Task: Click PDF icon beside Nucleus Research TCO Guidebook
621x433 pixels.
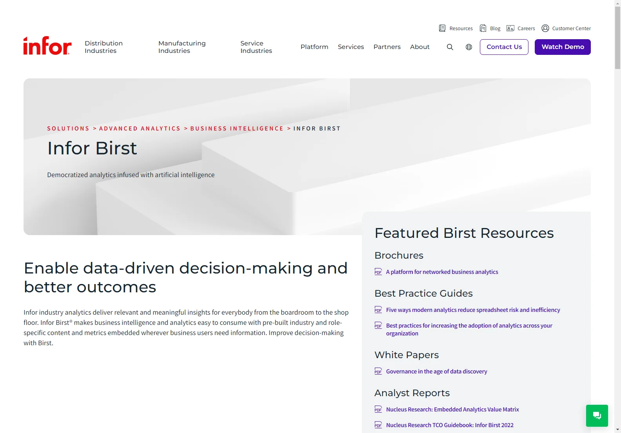Action: point(378,425)
